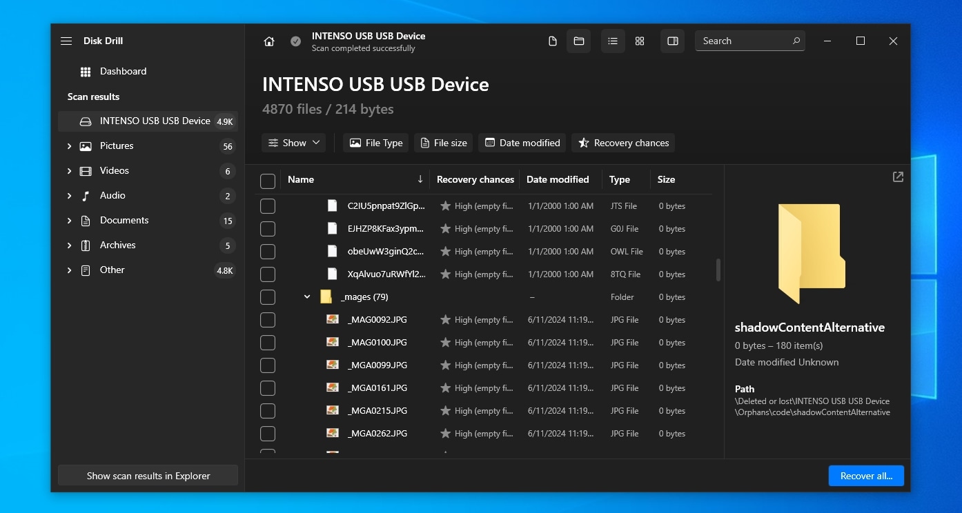Screen dimensions: 962x513
Task: Click the star icon in _MGA0215.JPG row
Action: pyautogui.click(x=446, y=410)
